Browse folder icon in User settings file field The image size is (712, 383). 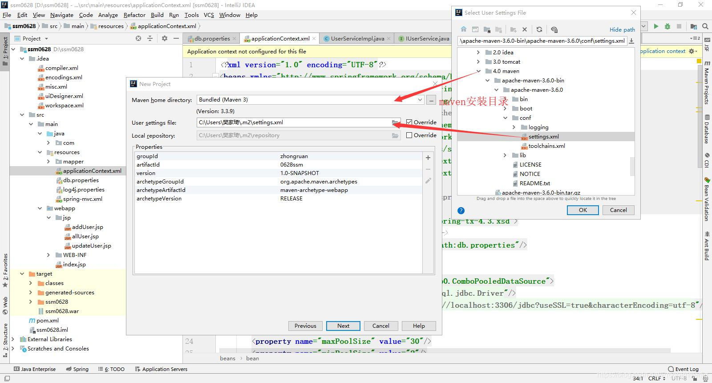395,122
